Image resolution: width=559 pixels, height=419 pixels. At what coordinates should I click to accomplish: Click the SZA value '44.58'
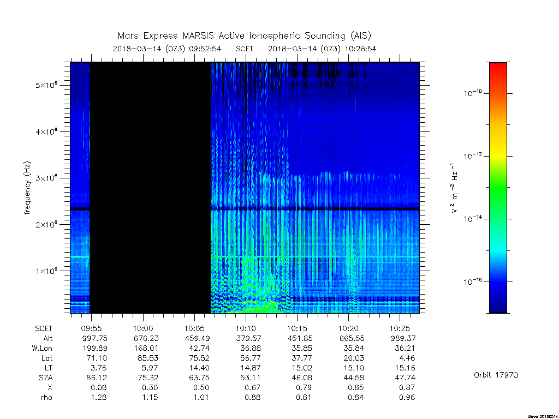pyautogui.click(x=354, y=378)
